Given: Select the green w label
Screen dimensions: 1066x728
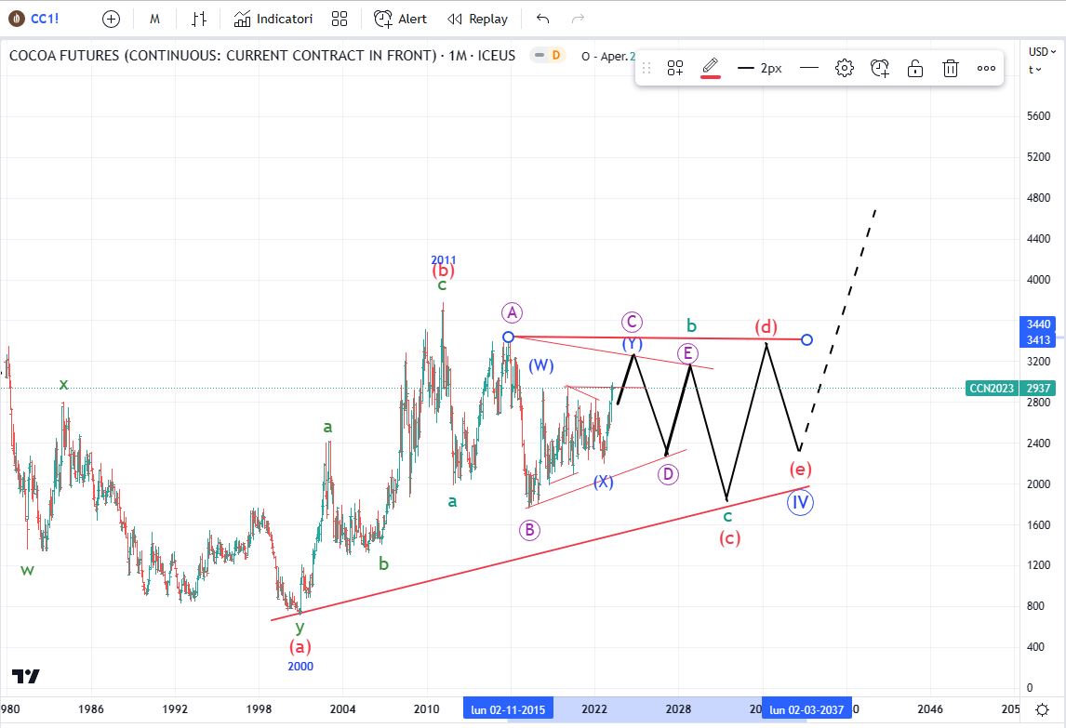Looking at the screenshot, I should click(x=27, y=570).
